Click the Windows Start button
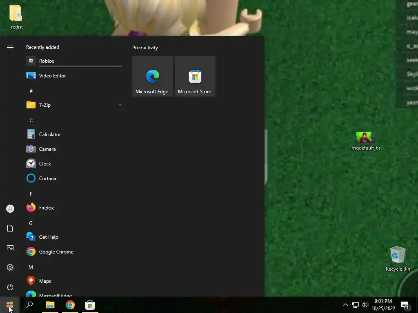The width and height of the screenshot is (418, 313). coord(10,305)
